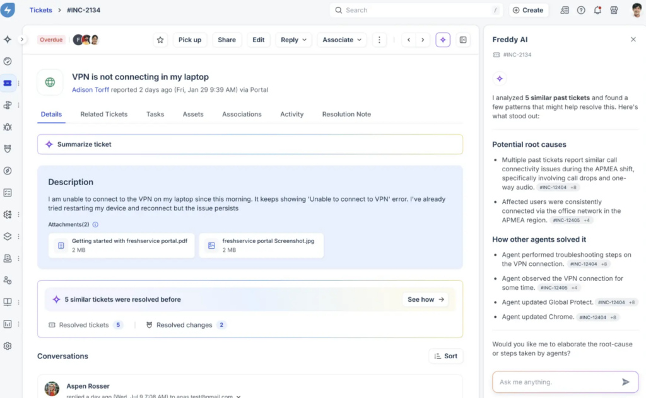The height and width of the screenshot is (398, 646).
Task: Click the globe portal source icon
Action: point(50,82)
